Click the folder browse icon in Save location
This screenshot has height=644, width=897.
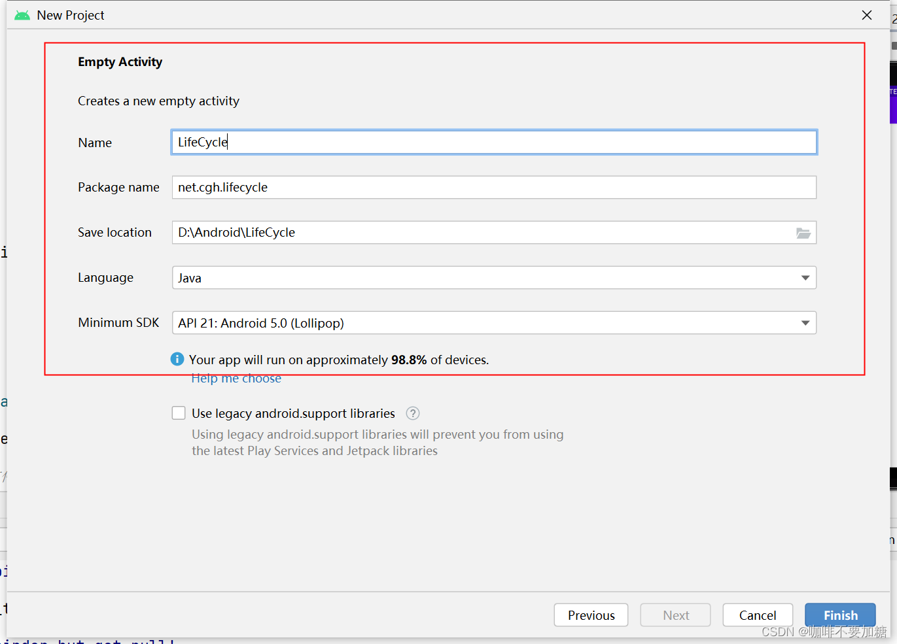(x=803, y=233)
